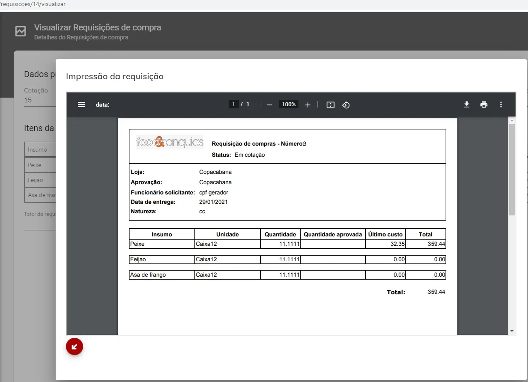Toggle fit to page in PDF viewer
Image resolution: width=528 pixels, height=382 pixels.
coord(331,104)
